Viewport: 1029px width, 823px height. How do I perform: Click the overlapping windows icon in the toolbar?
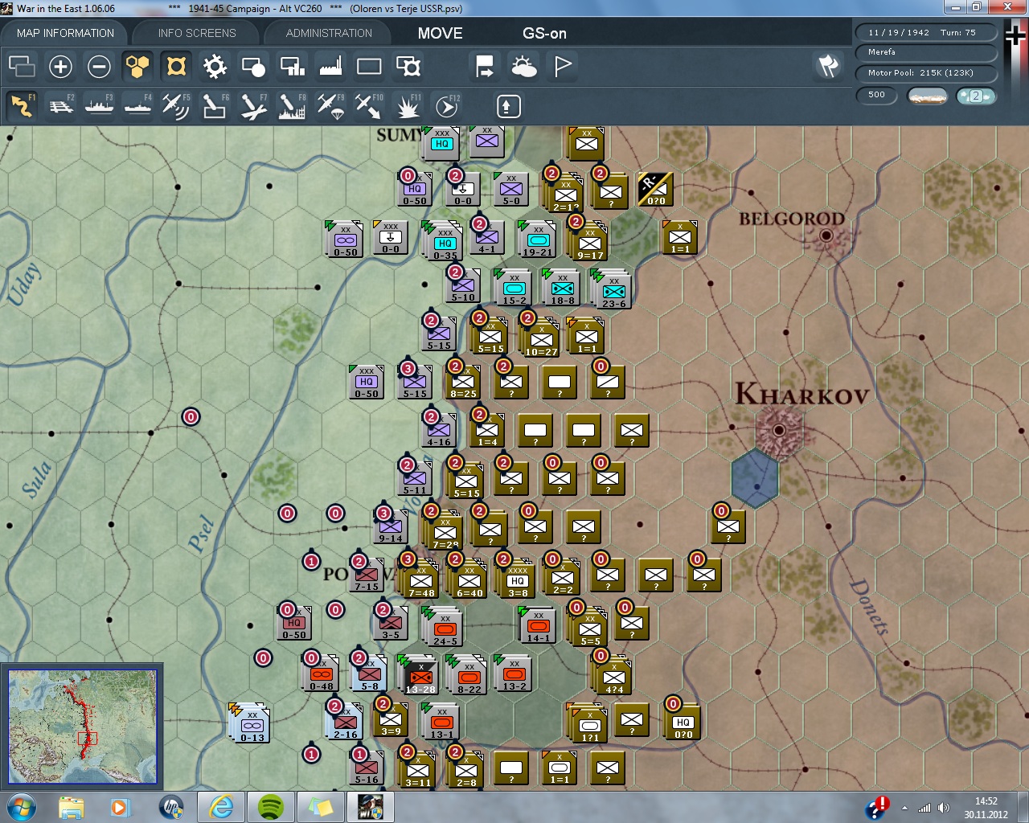(22, 66)
